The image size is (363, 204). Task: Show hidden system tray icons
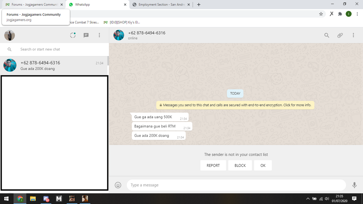[x=308, y=199]
